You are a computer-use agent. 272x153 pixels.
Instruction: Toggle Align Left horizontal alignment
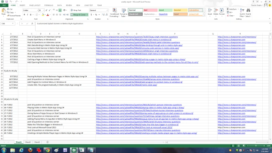[x=54, y=15]
